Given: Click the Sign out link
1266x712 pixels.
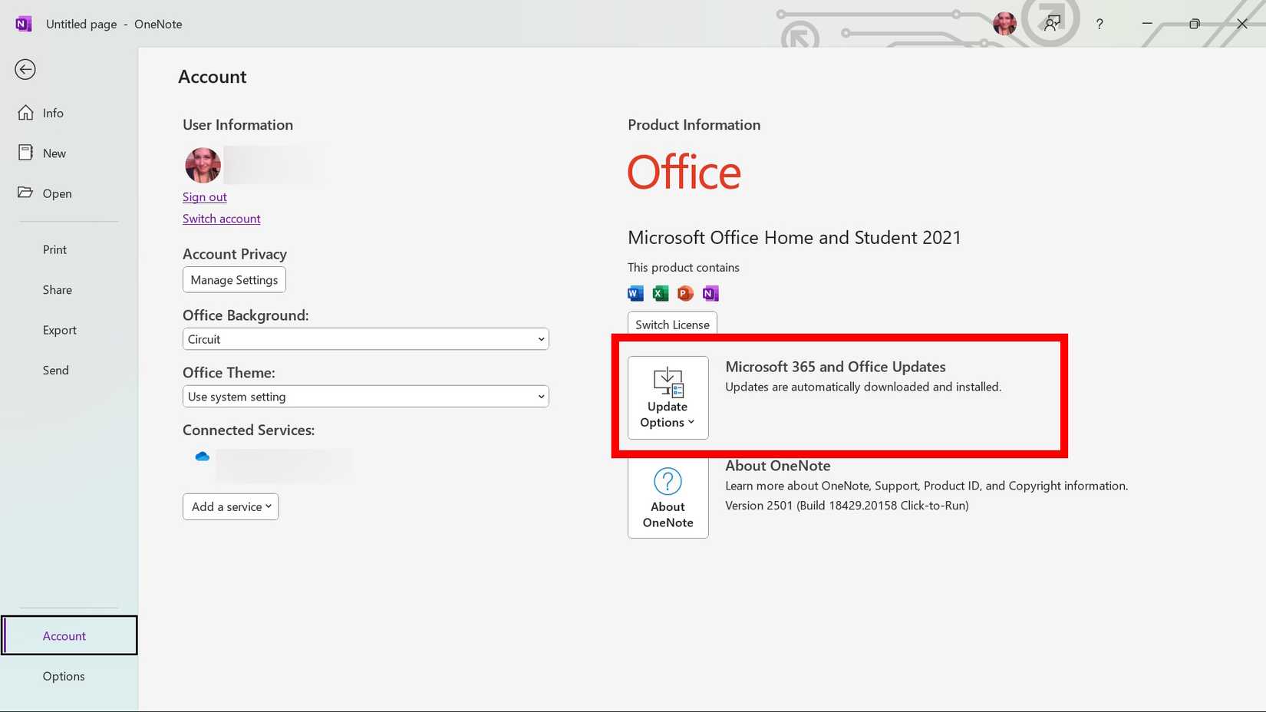Looking at the screenshot, I should [205, 197].
